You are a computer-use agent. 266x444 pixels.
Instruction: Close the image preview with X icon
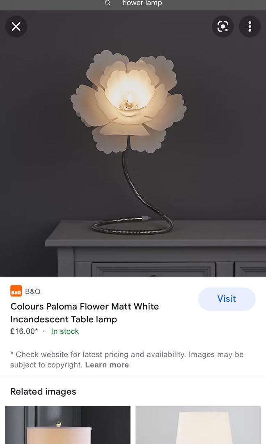[16, 27]
